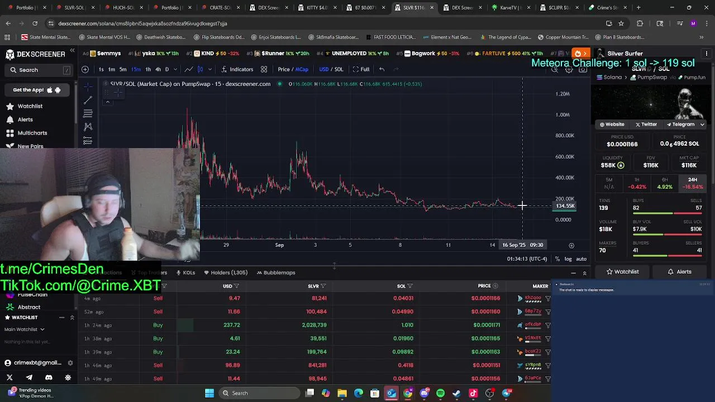Add token to Watchlist button

[622, 272]
